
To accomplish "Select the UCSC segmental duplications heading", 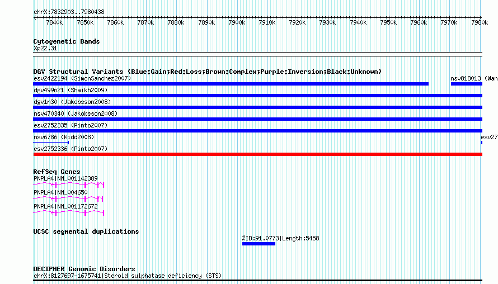I will pos(86,231).
